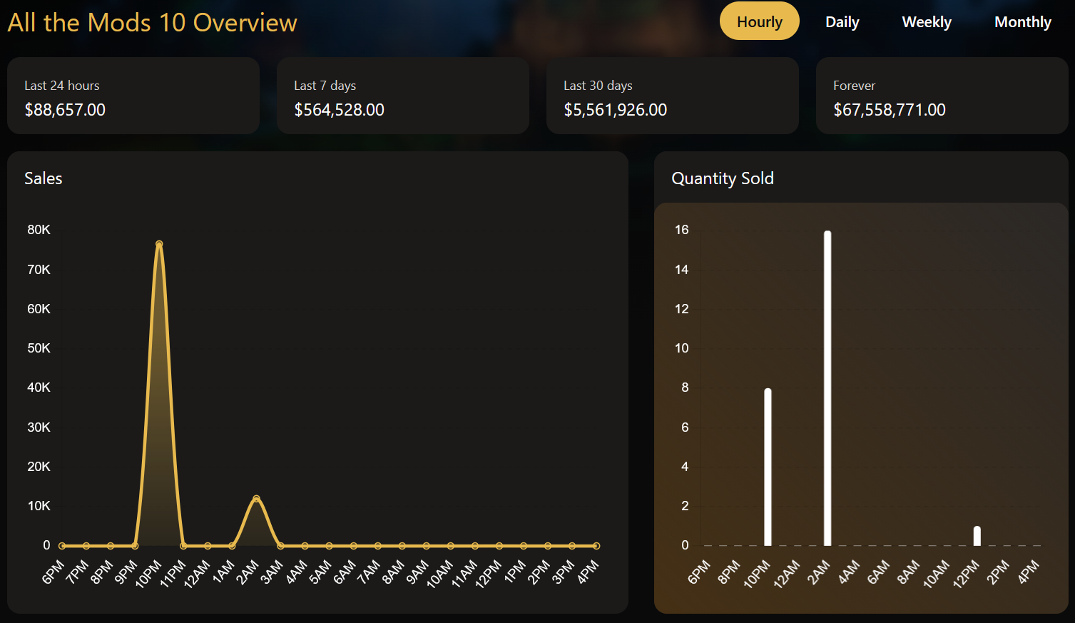This screenshot has width=1075, height=623.
Task: Switch to the Daily view tab
Action: (x=842, y=21)
